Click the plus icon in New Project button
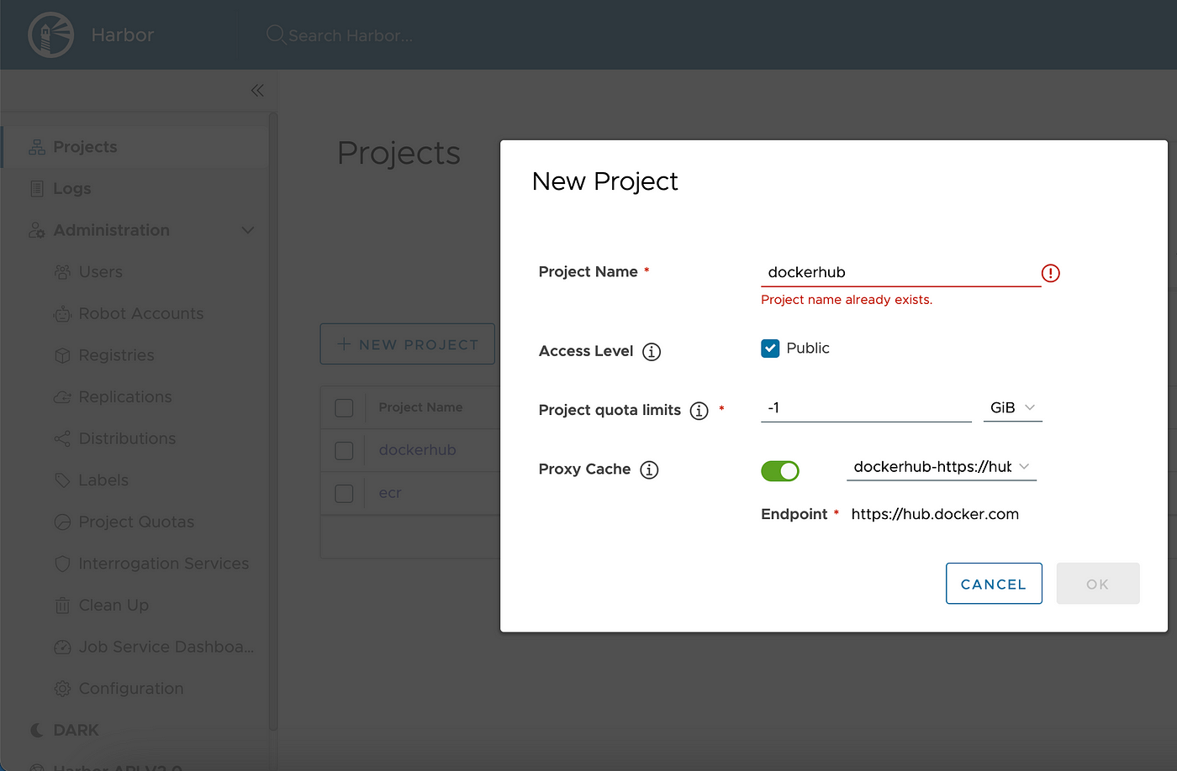The height and width of the screenshot is (771, 1177). pyautogui.click(x=344, y=344)
